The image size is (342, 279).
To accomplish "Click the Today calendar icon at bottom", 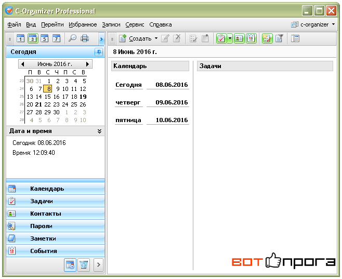I will (70, 265).
